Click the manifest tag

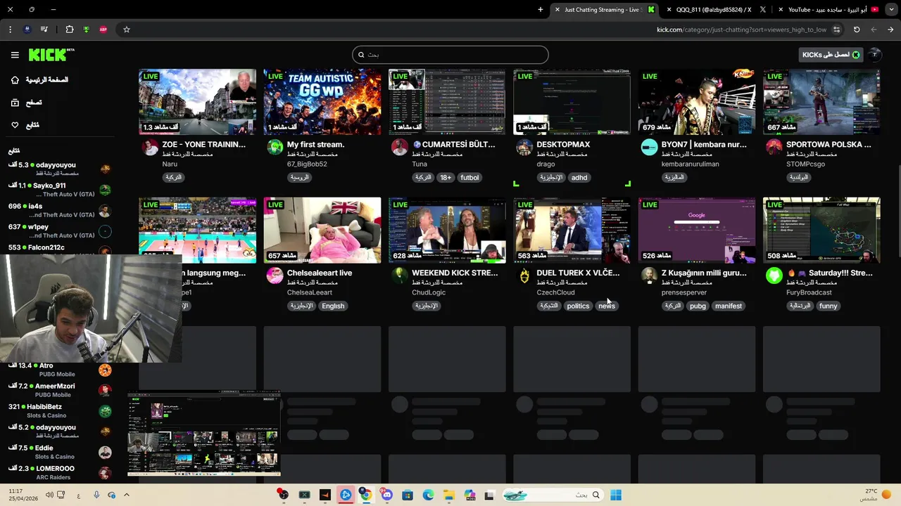(729, 306)
